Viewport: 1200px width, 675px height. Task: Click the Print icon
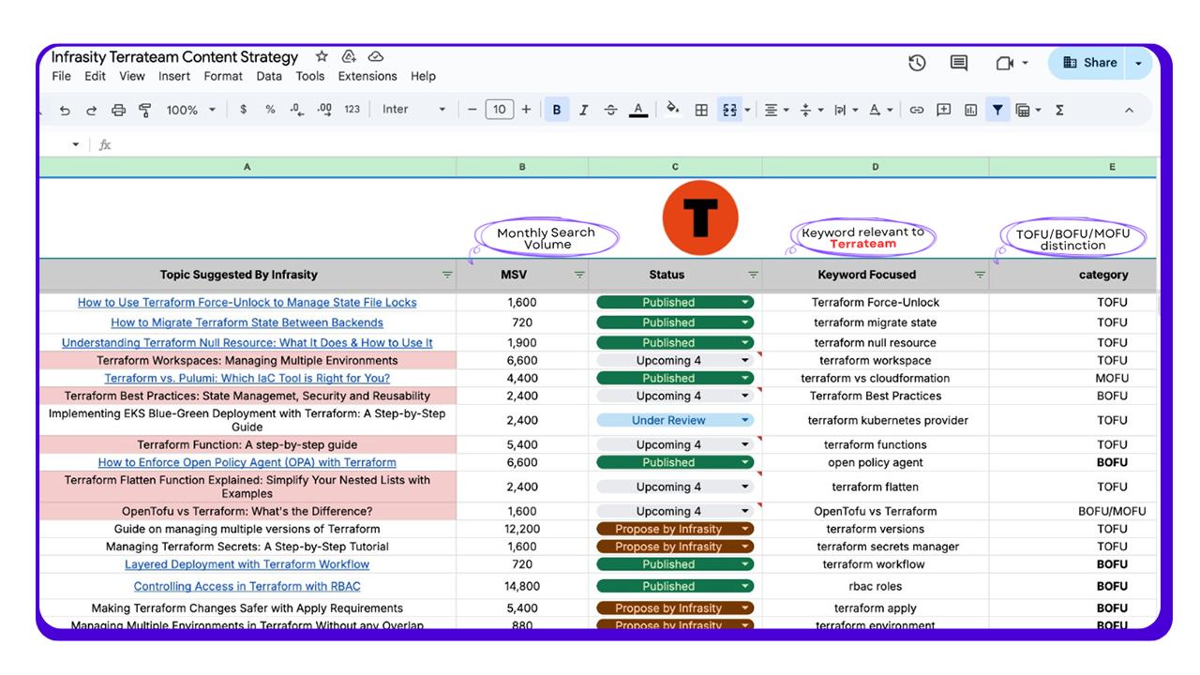pyautogui.click(x=118, y=110)
